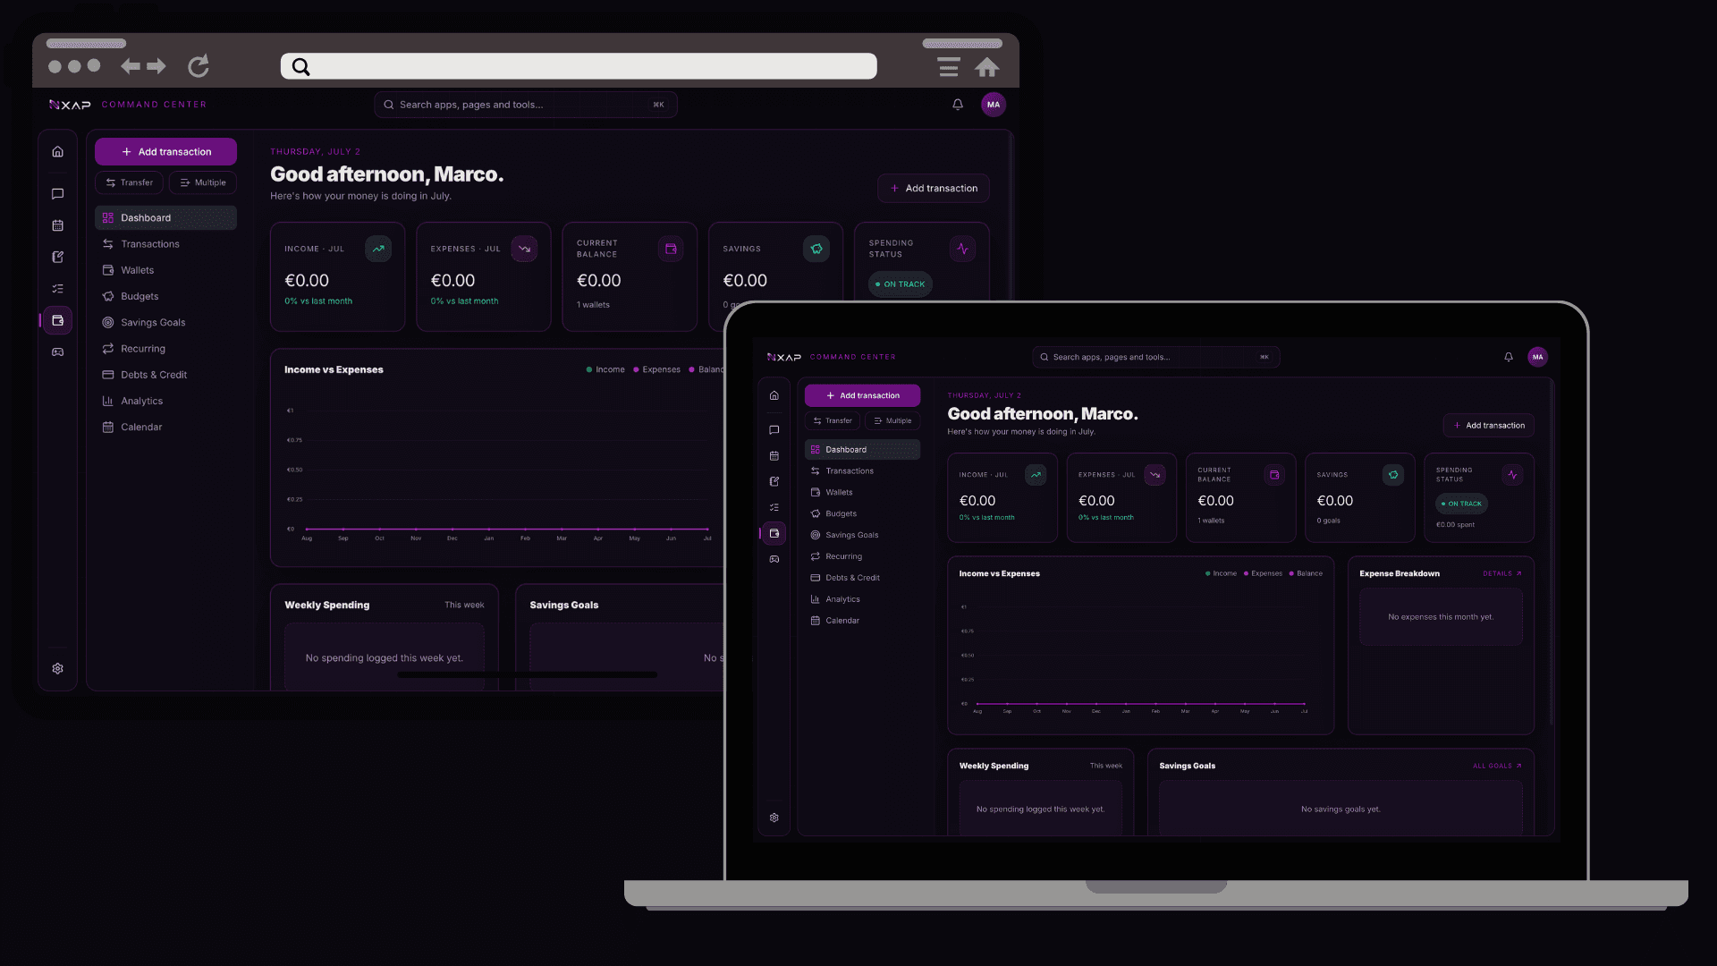Open the notes edit rail icon in the browser window

pyautogui.click(x=58, y=257)
